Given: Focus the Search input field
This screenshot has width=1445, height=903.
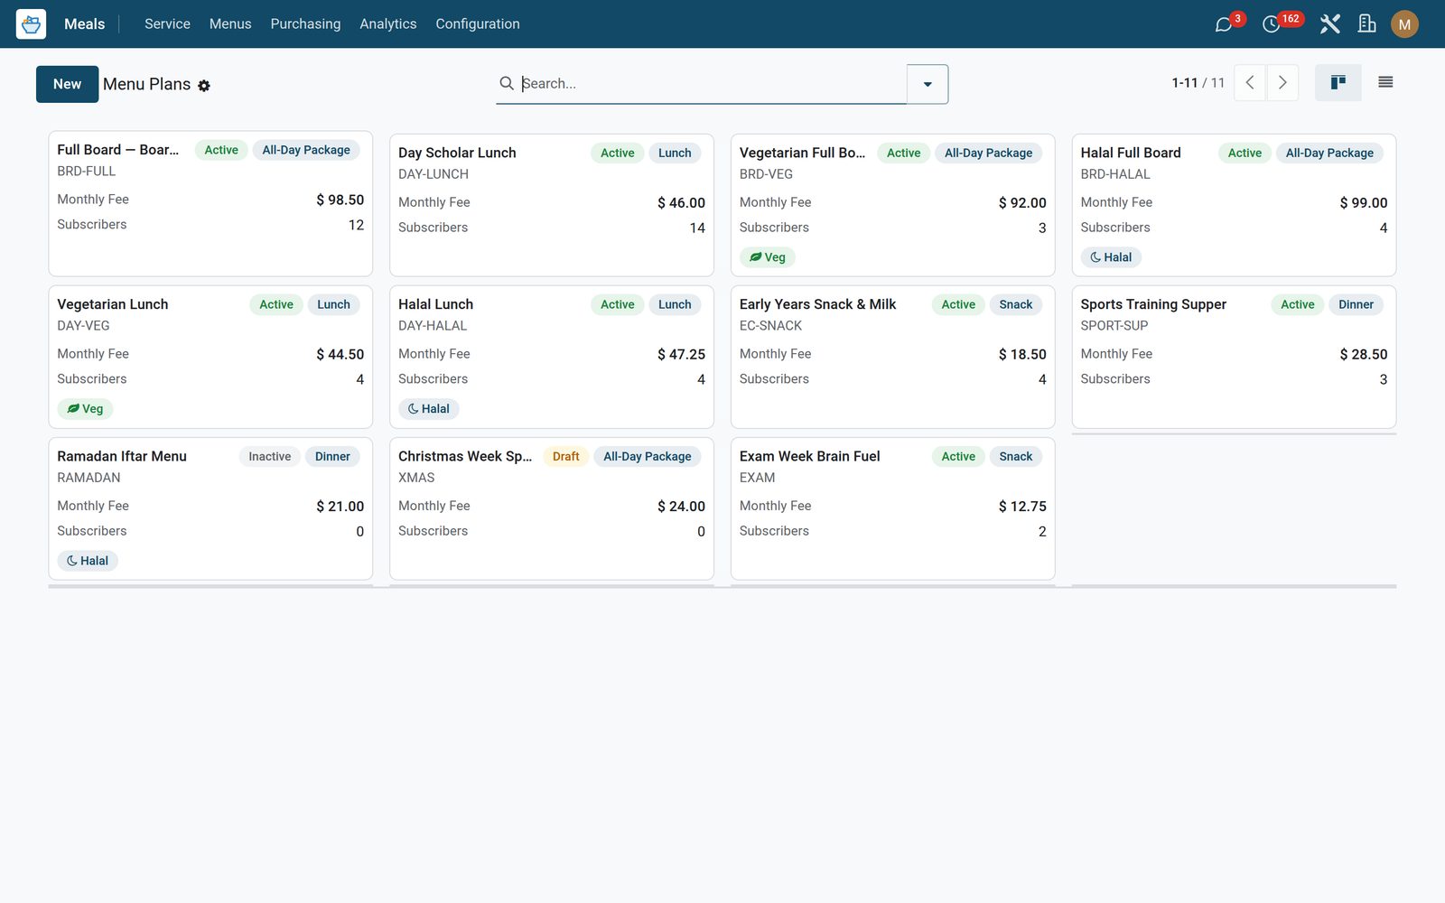Looking at the screenshot, I should click(x=712, y=83).
